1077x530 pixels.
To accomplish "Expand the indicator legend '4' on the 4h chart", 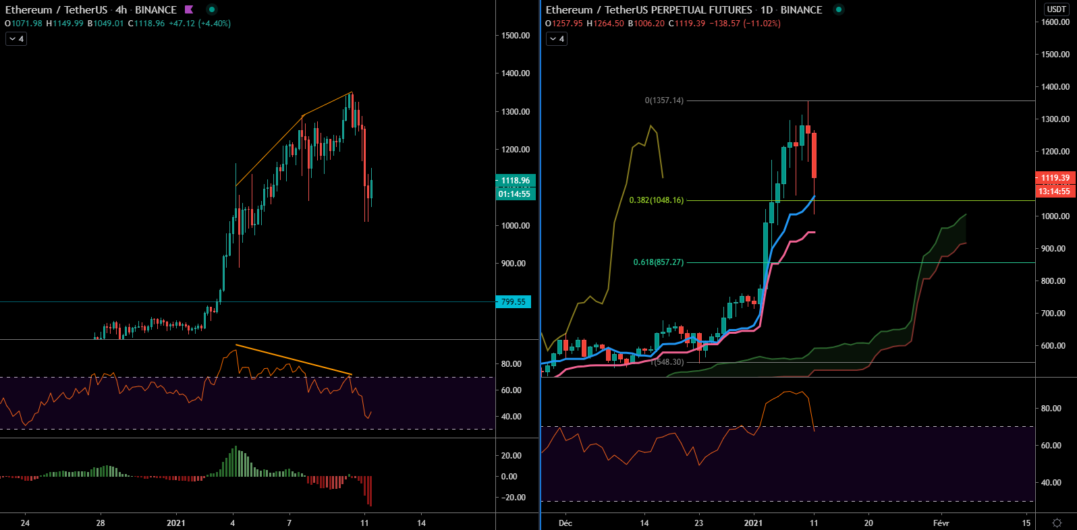I will (16, 39).
